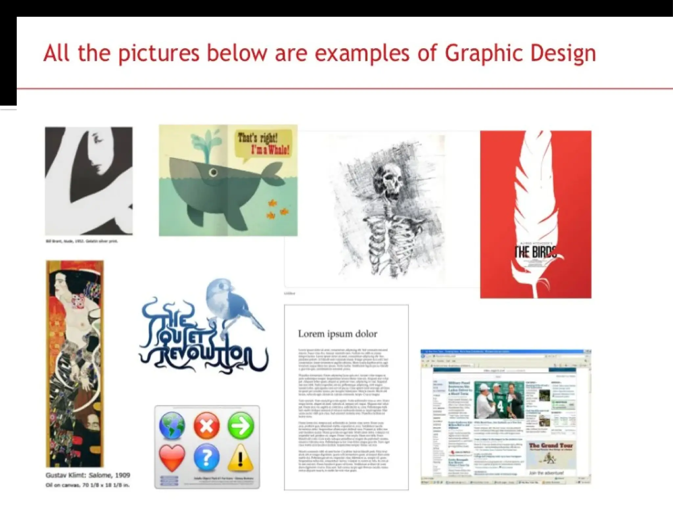The image size is (673, 505).
Task: Click the That's right I'm a Whale speech bubble
Action: tap(264, 144)
